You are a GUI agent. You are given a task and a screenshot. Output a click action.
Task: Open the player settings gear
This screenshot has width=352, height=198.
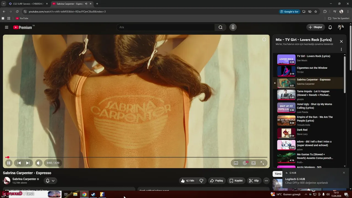(x=245, y=163)
